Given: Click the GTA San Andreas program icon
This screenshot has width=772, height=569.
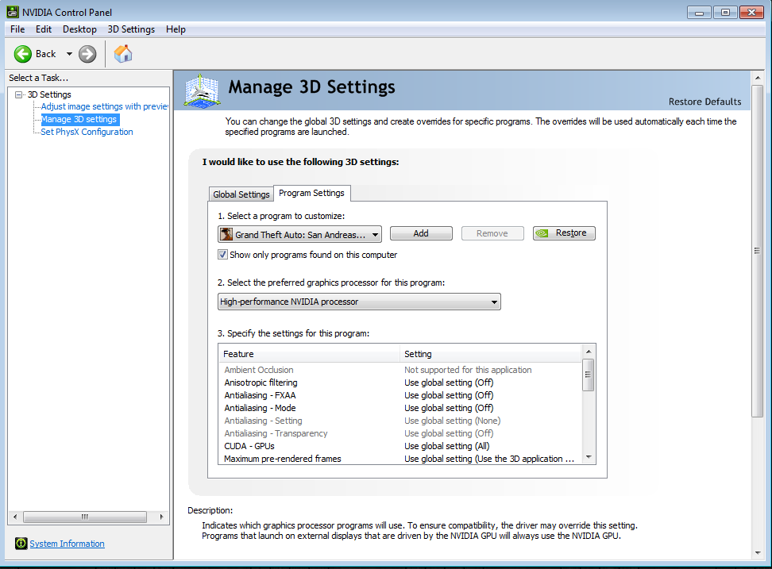Looking at the screenshot, I should pos(226,234).
